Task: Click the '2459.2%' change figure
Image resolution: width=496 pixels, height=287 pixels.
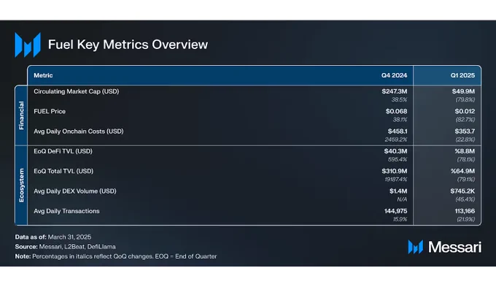Action: tap(396, 139)
